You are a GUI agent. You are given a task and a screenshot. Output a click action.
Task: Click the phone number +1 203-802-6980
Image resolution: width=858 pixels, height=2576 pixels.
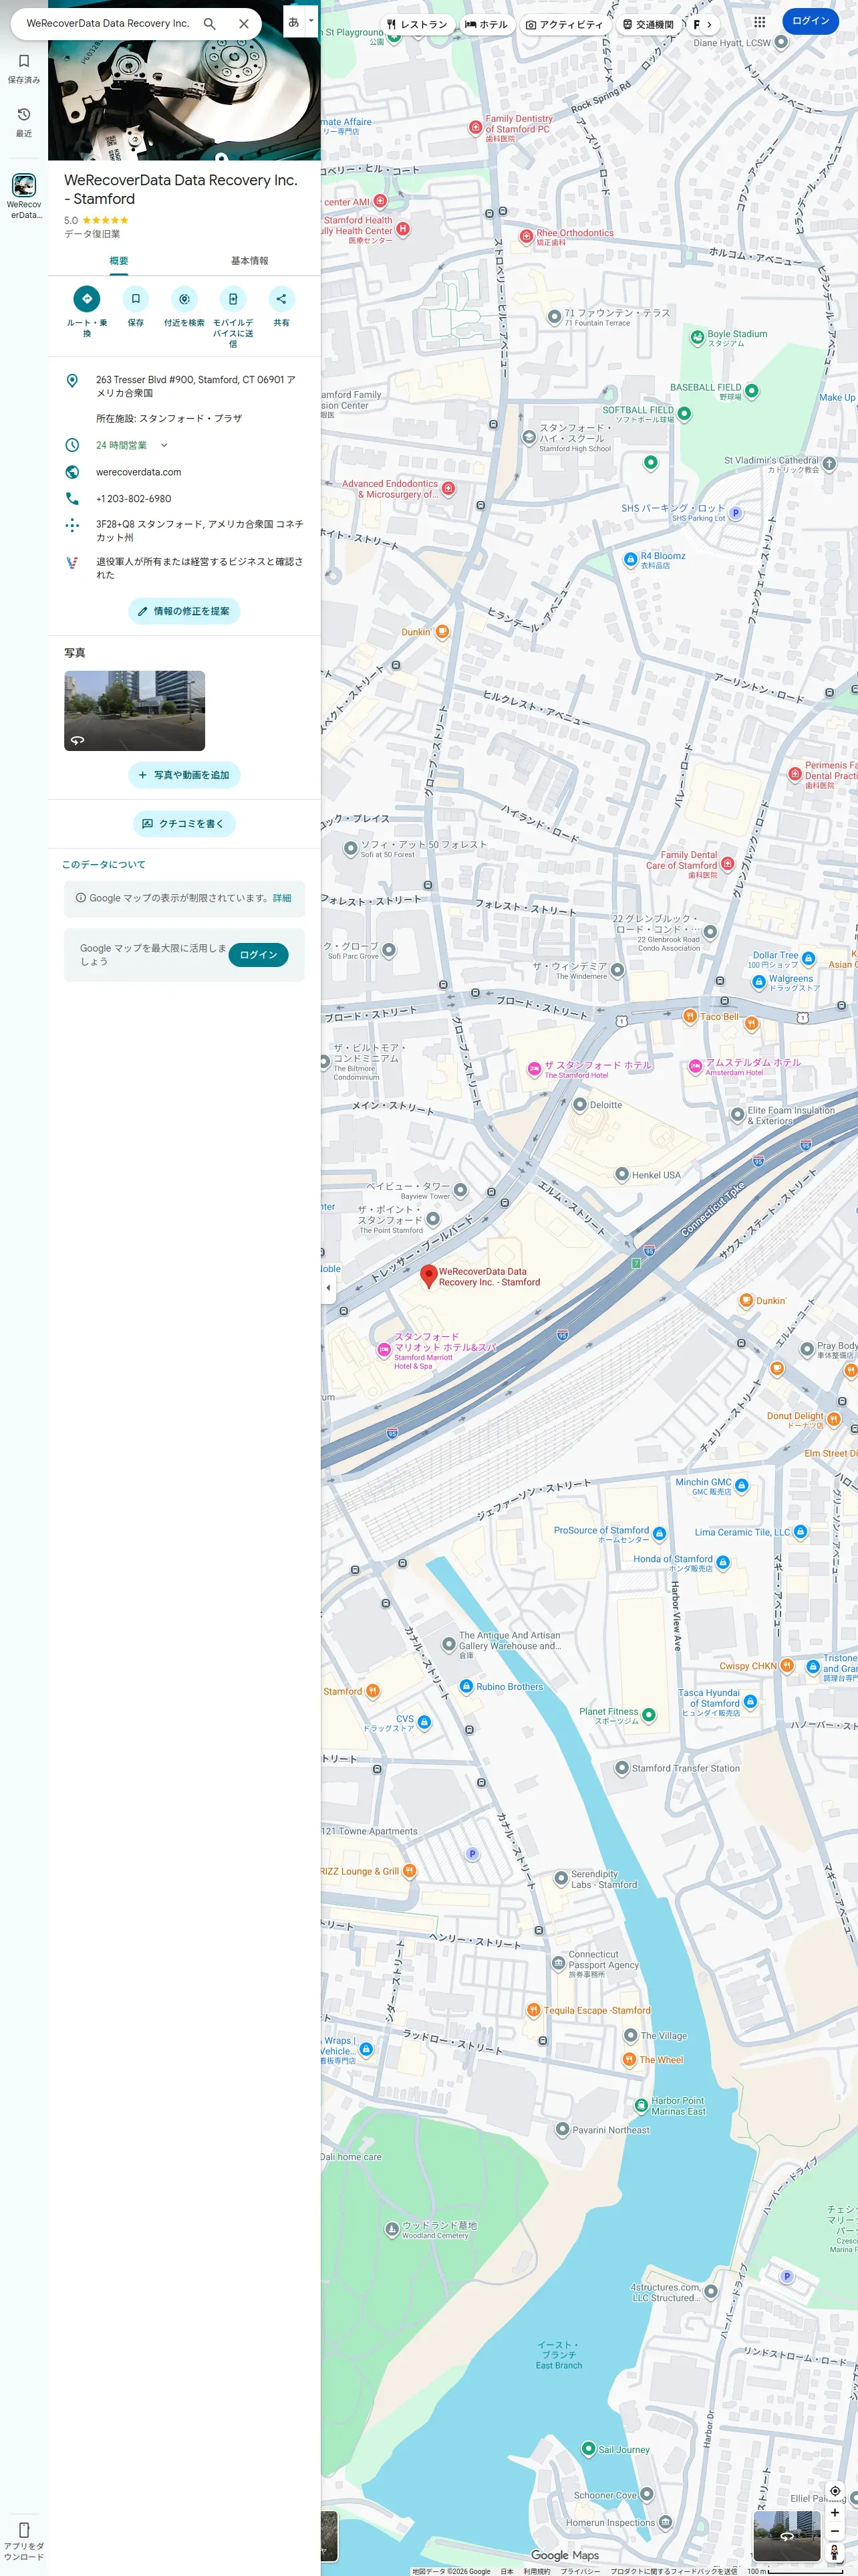[x=134, y=498]
